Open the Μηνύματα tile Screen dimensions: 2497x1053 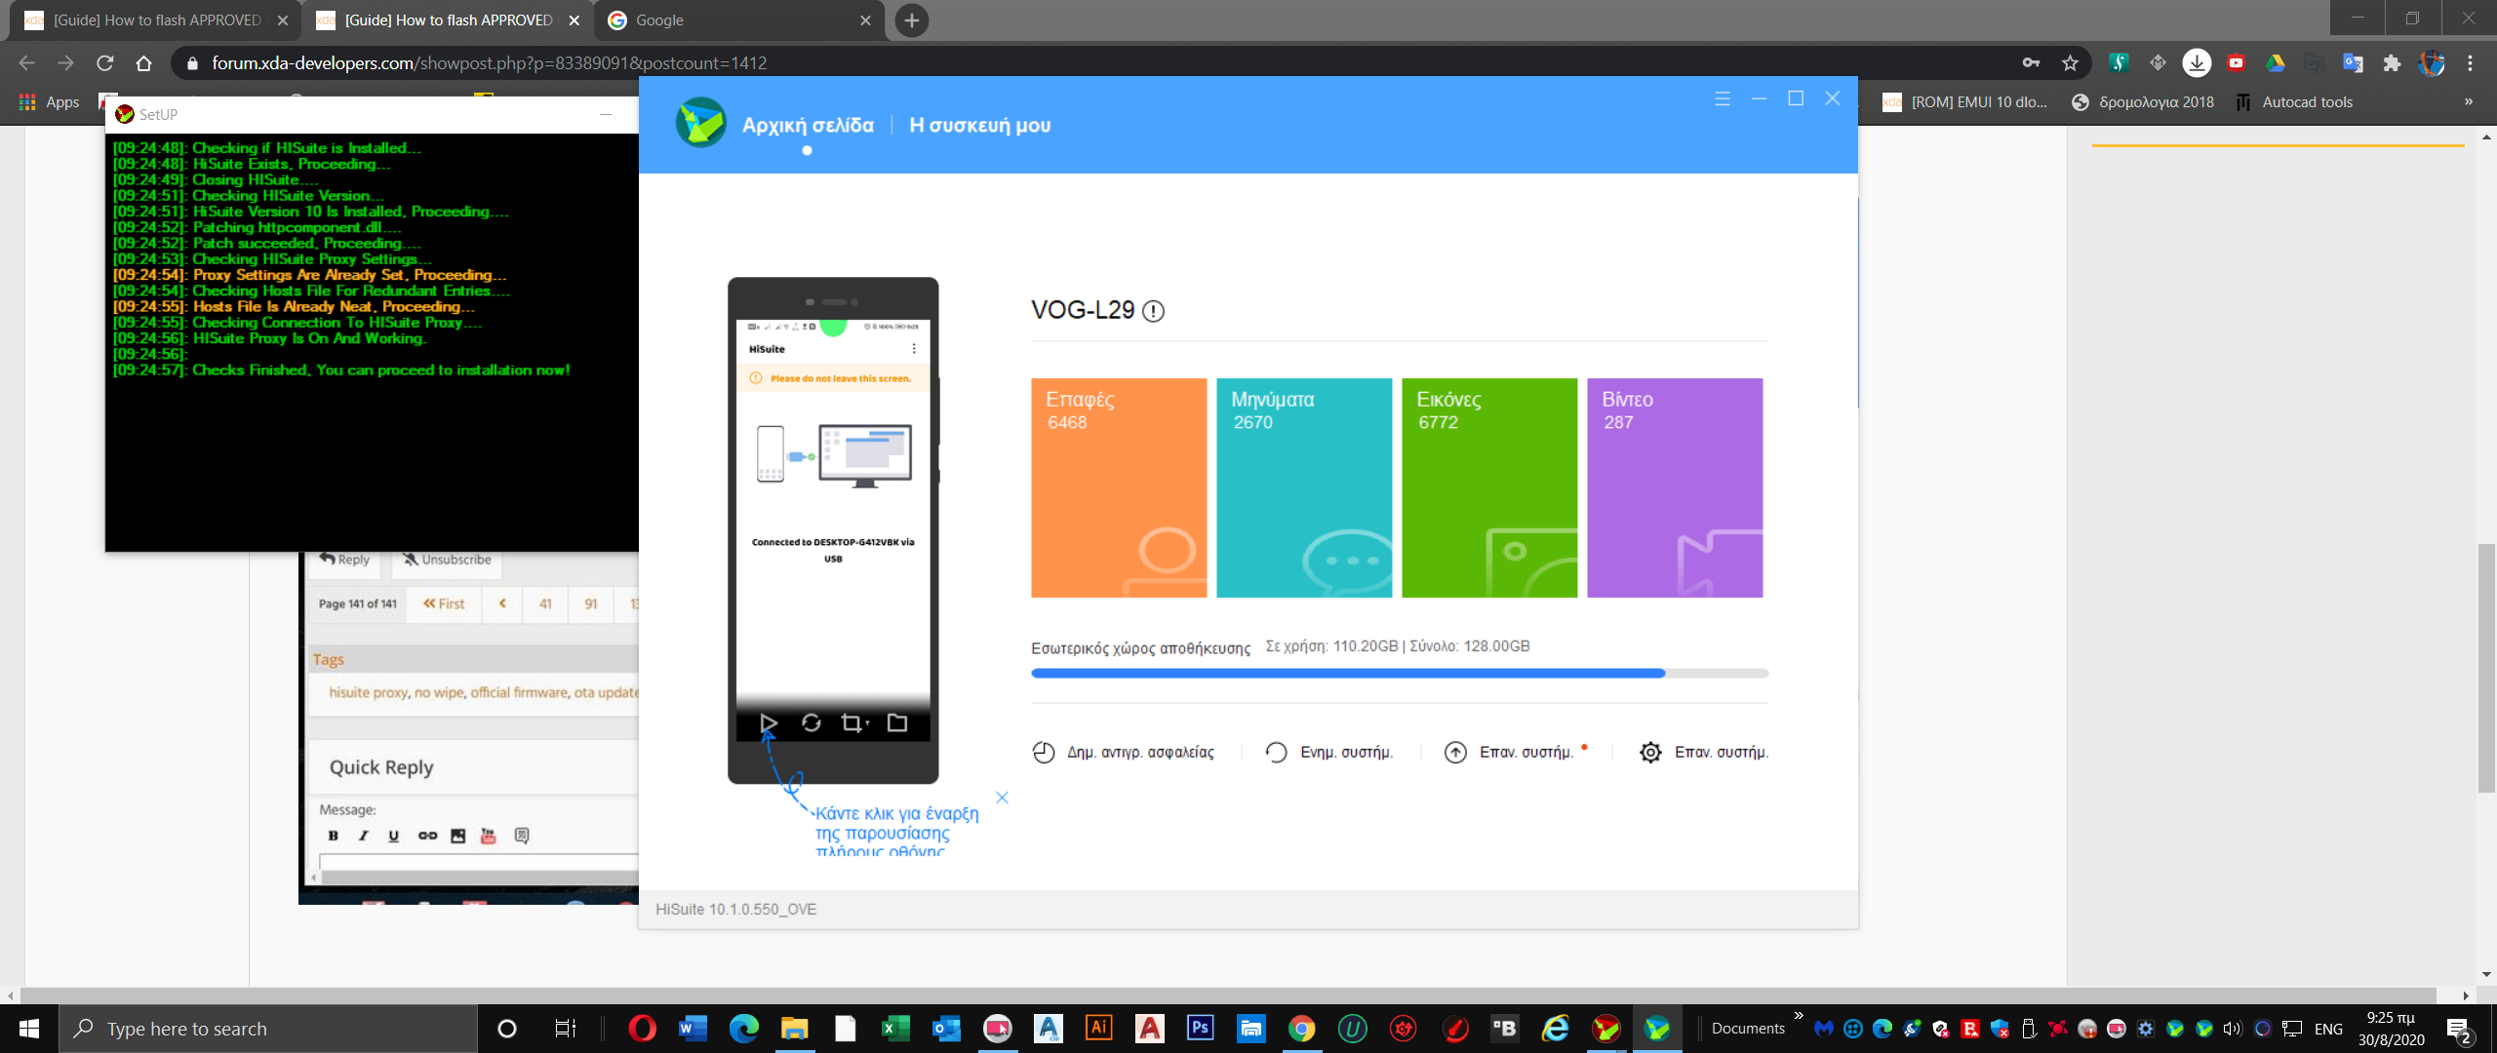tap(1304, 487)
